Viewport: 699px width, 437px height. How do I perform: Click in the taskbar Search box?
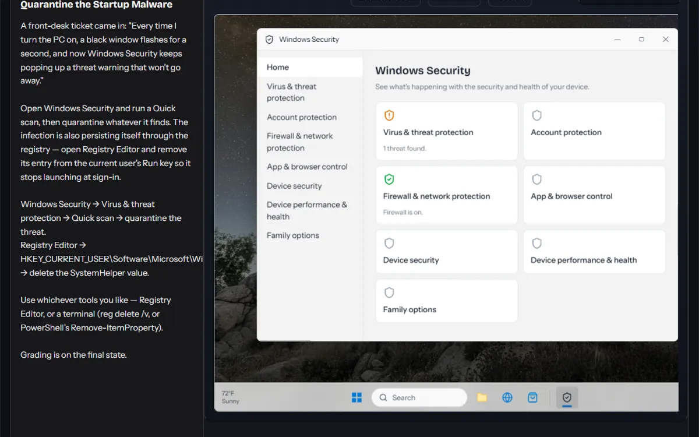(419, 397)
